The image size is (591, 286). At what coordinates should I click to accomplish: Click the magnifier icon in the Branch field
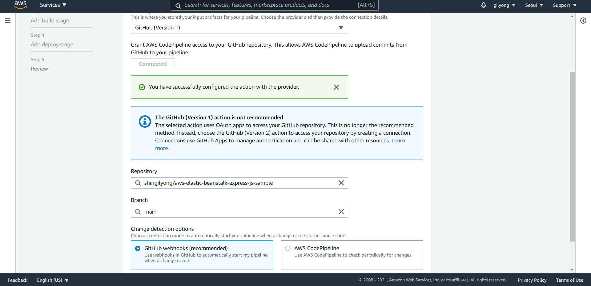click(x=138, y=212)
